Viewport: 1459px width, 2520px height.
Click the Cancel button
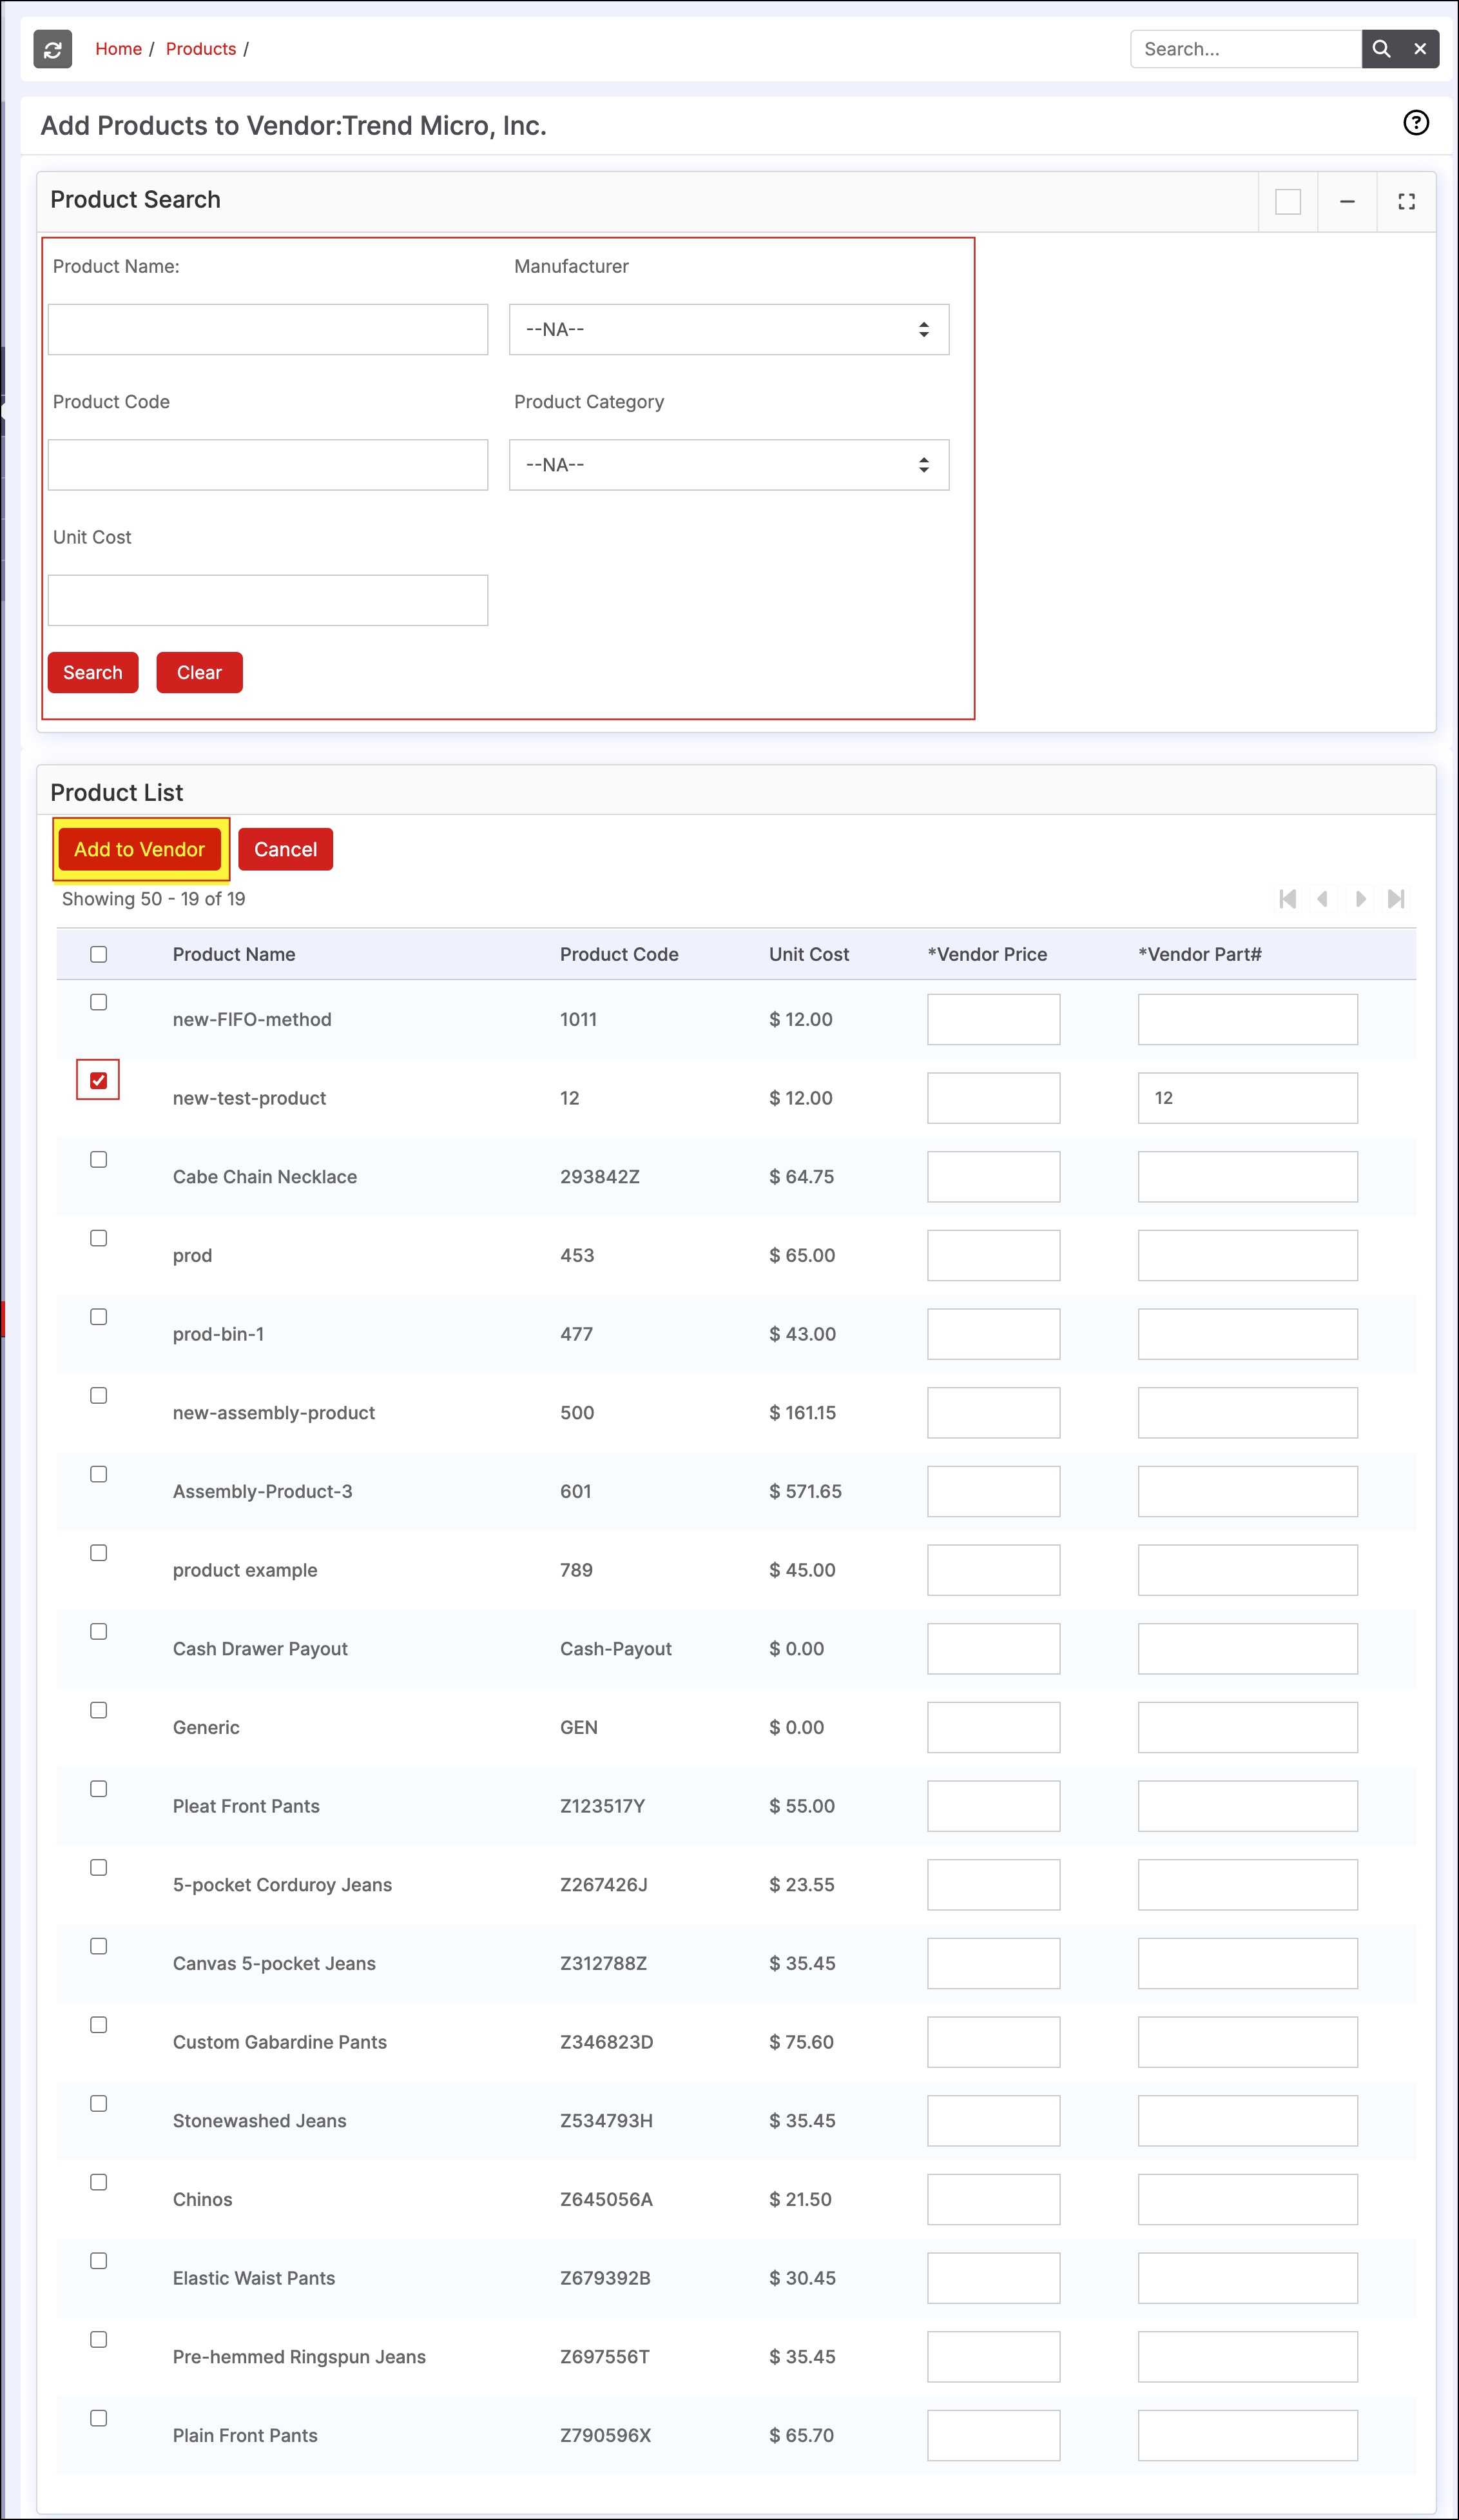click(285, 849)
